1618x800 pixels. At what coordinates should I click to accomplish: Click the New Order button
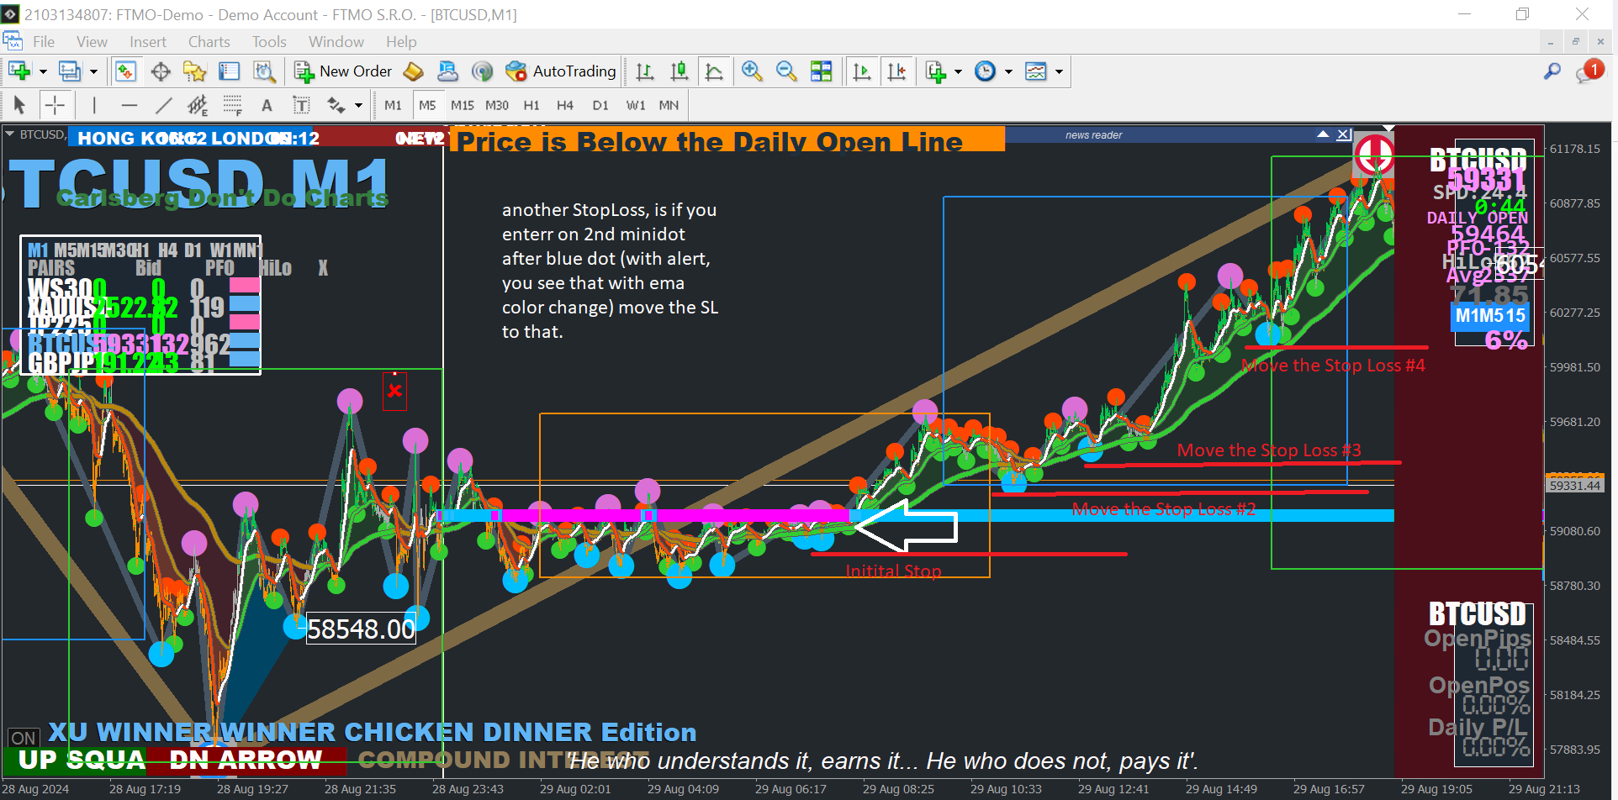tap(343, 71)
